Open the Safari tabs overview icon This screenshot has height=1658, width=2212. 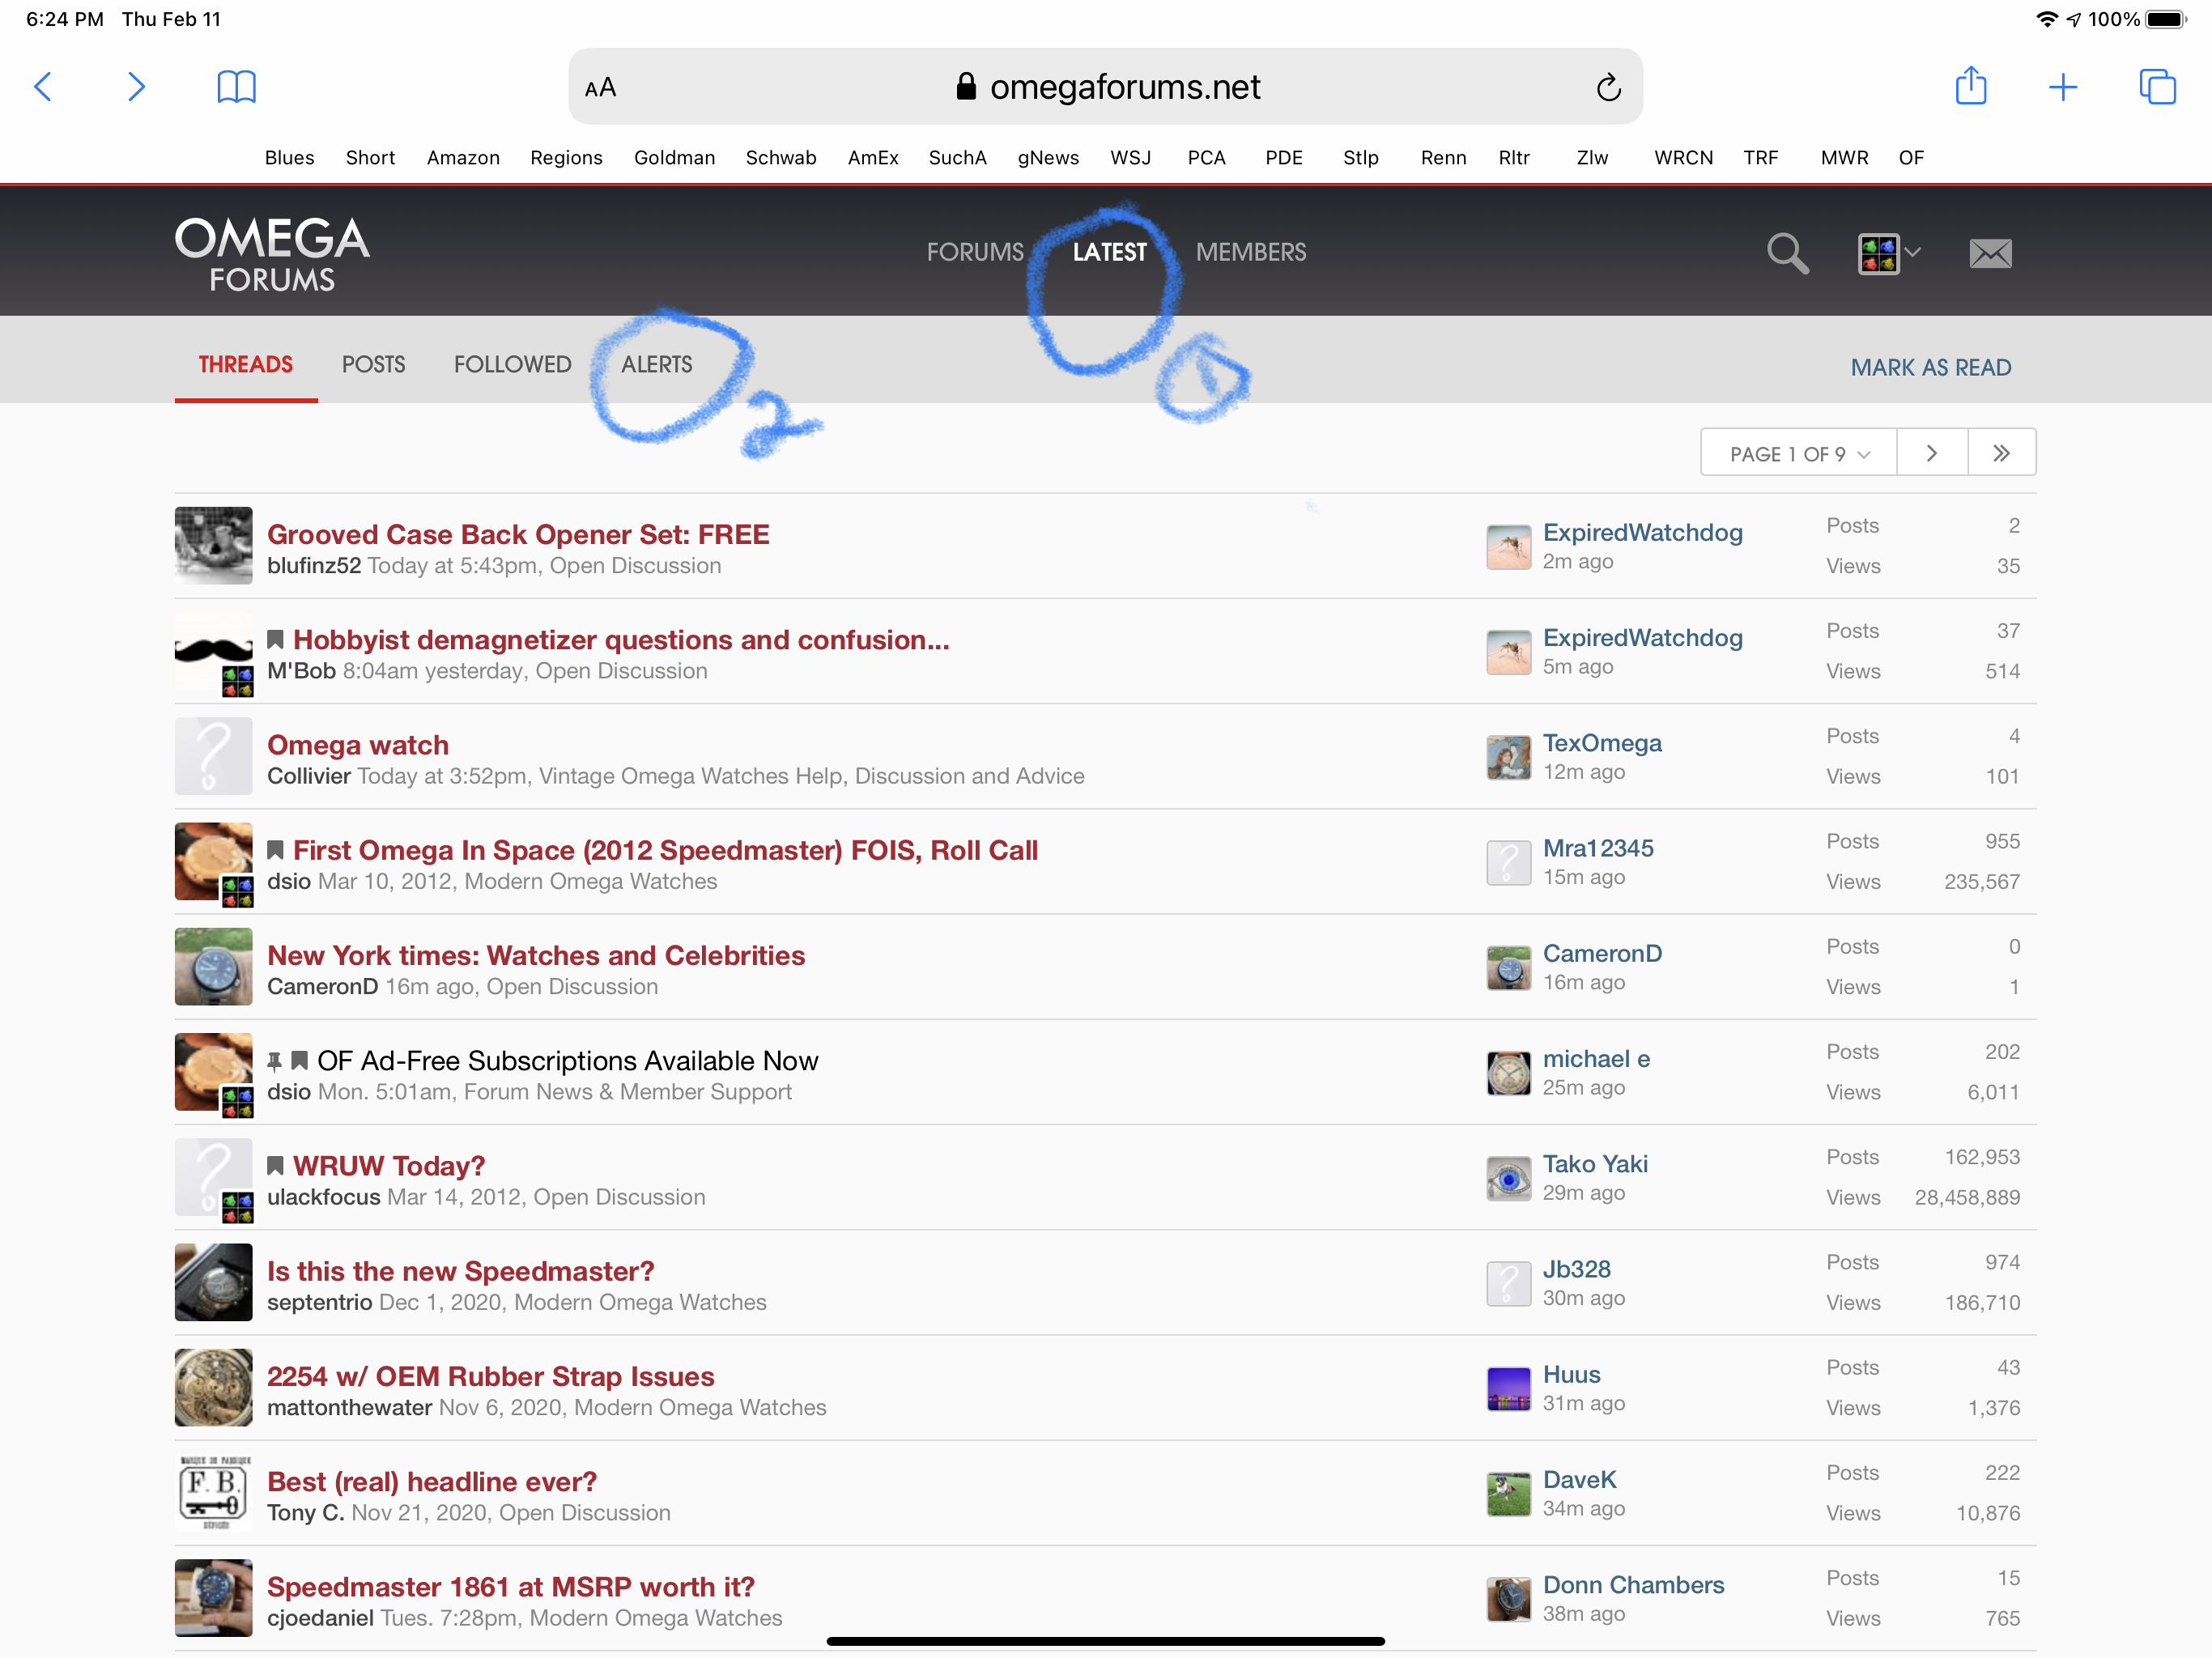pyautogui.click(x=2156, y=87)
